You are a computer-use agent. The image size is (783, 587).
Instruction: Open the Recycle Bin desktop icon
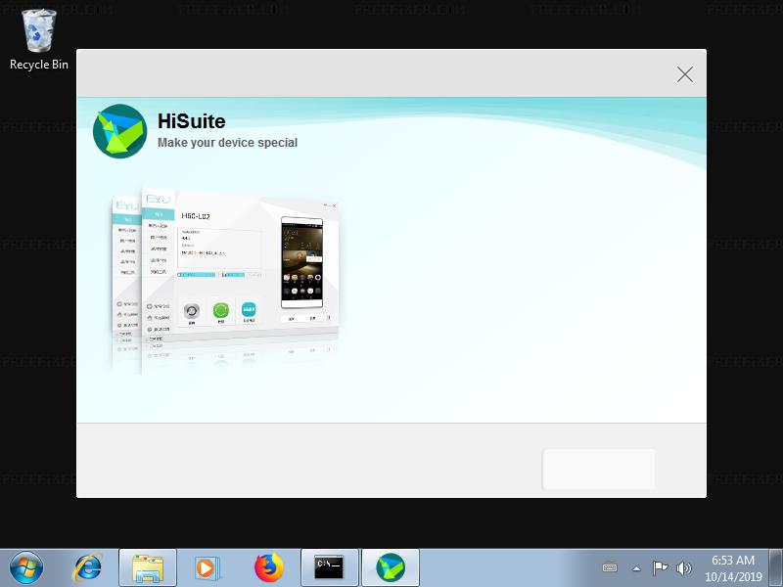[39, 39]
